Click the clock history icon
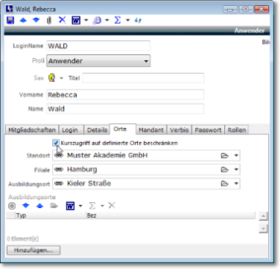 (98, 20)
